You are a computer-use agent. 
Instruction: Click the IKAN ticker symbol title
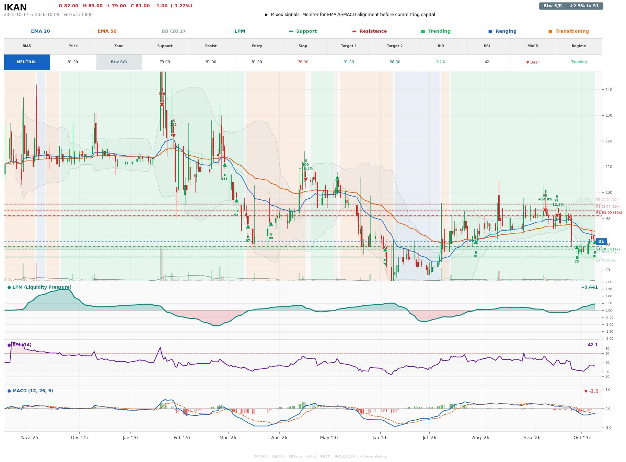point(15,7)
